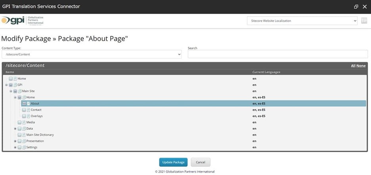371x175 pixels.
Task: Check the Settings item checkbox
Action: tap(19, 147)
